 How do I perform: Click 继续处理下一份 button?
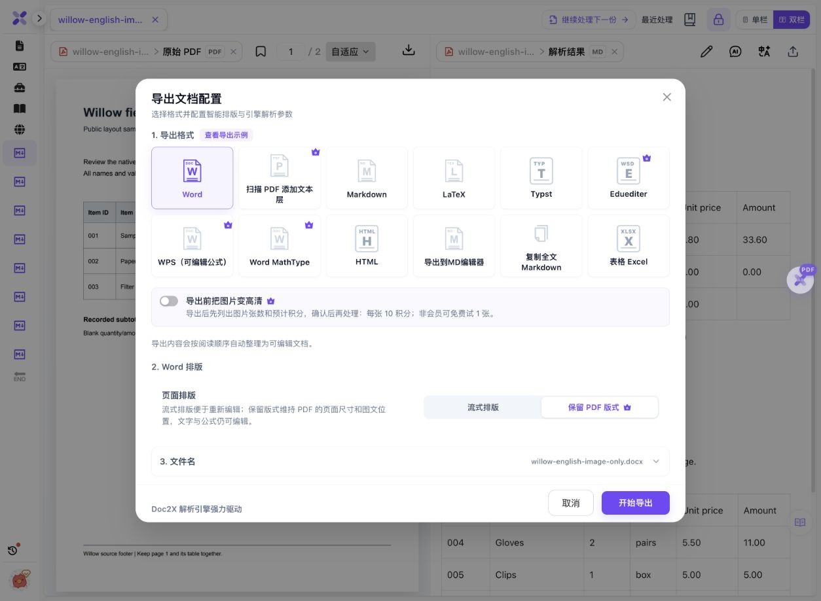tap(589, 20)
